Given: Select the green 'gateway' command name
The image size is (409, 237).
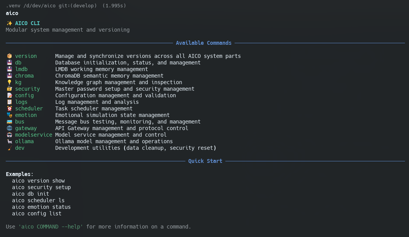Looking at the screenshot, I should (x=26, y=128).
